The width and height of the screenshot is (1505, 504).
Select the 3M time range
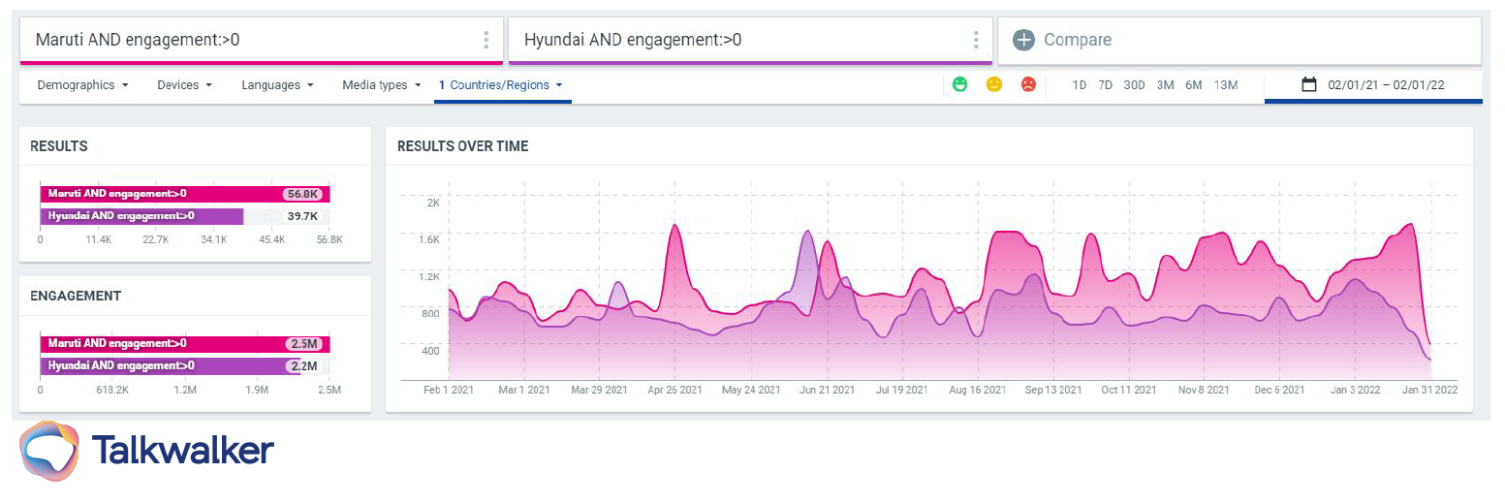click(x=1165, y=85)
